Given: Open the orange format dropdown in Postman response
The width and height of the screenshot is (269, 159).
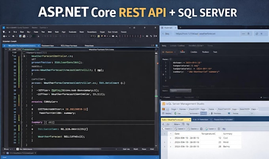Looking at the screenshot, I should click(169, 52).
